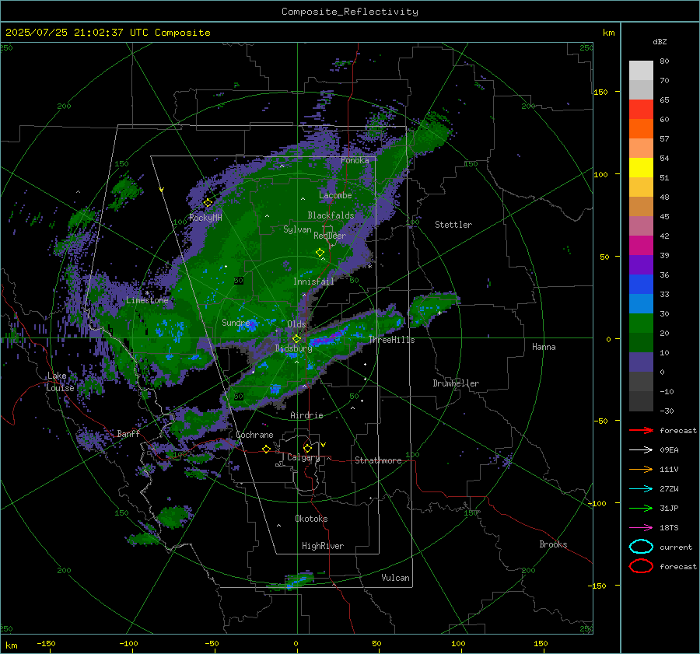This screenshot has width=700, height=654.
Task: Click the Strathmore town label
Action: point(378,460)
